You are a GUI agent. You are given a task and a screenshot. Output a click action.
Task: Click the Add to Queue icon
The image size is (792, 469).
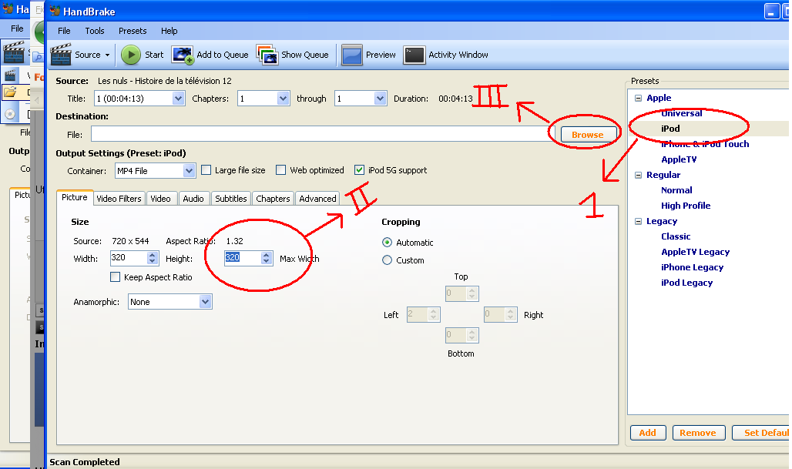[183, 55]
